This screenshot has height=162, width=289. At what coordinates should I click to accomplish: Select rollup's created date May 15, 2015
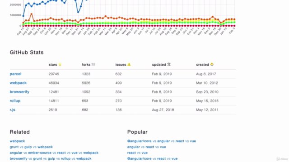(207, 101)
